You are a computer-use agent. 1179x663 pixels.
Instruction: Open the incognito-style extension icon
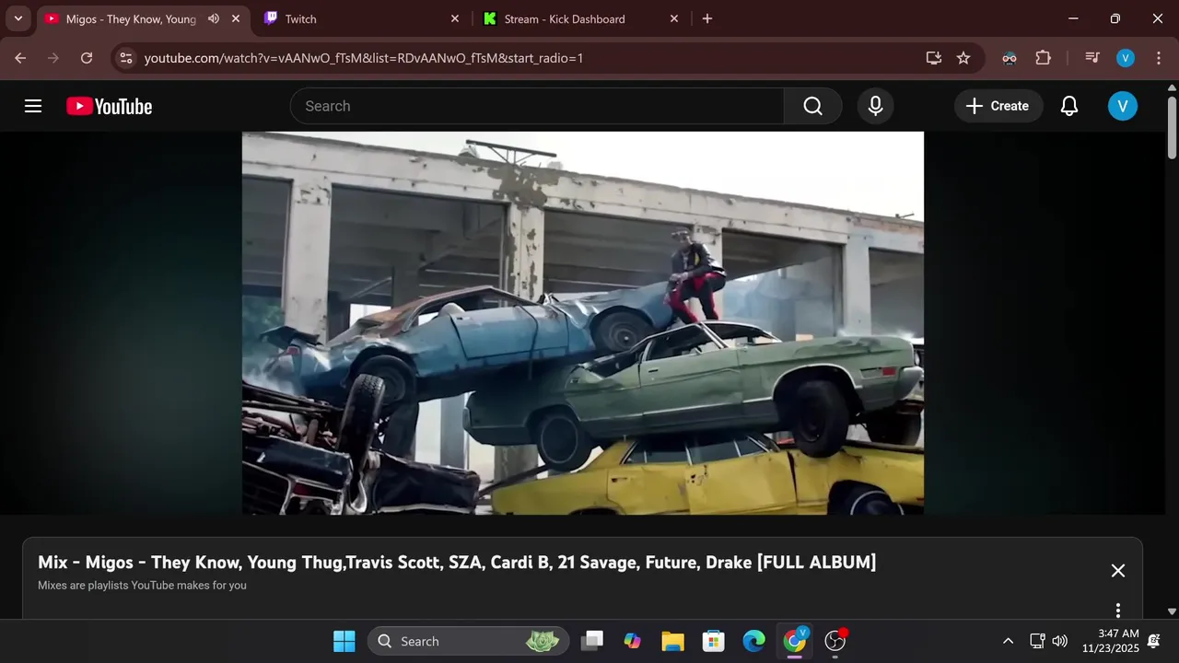1010,58
